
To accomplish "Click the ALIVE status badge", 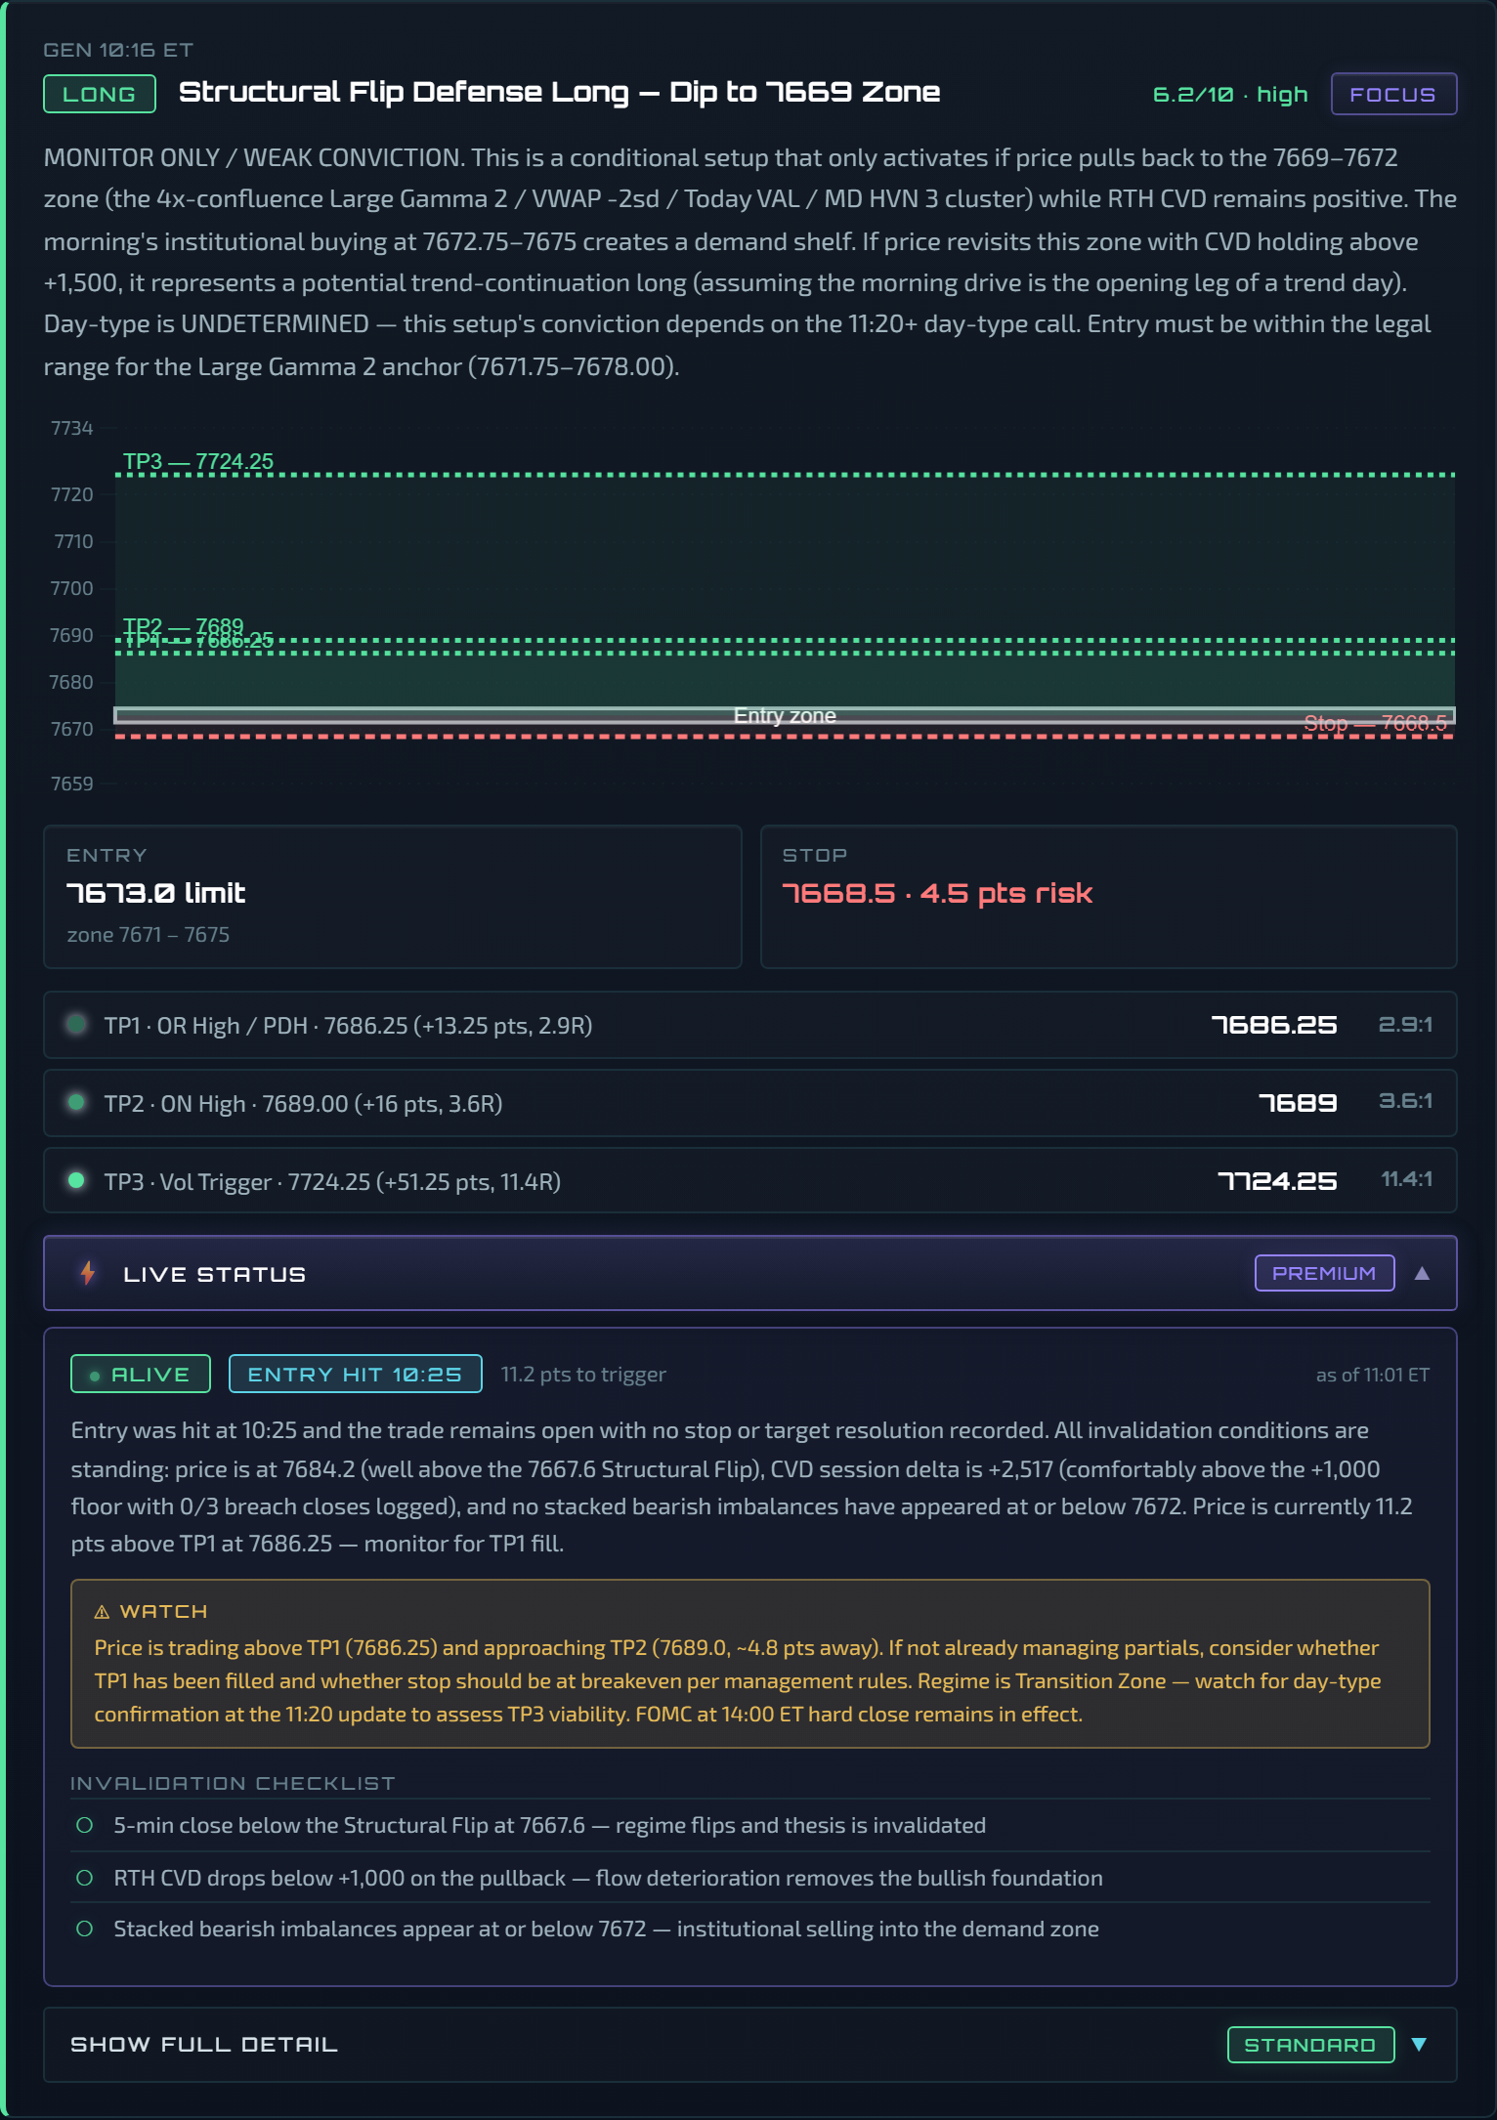I will coord(141,1374).
